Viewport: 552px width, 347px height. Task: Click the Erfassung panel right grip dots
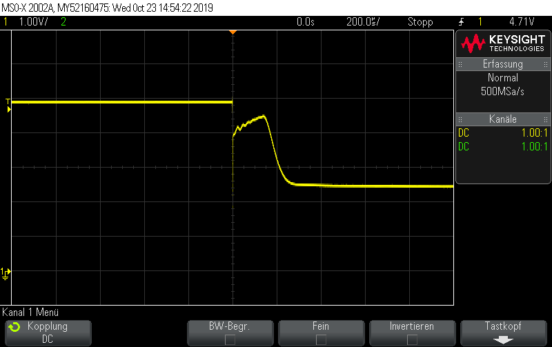545,64
